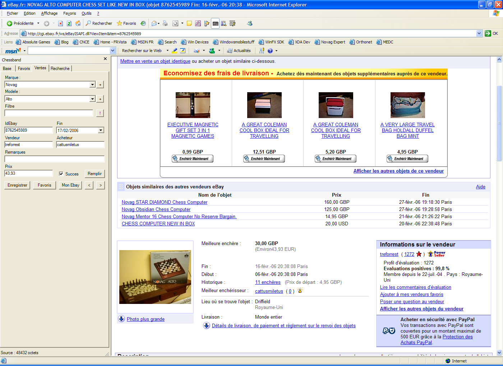Click the Novag Alto chess set photo
Image resolution: width=503 pixels, height=366 pixels.
(x=155, y=277)
